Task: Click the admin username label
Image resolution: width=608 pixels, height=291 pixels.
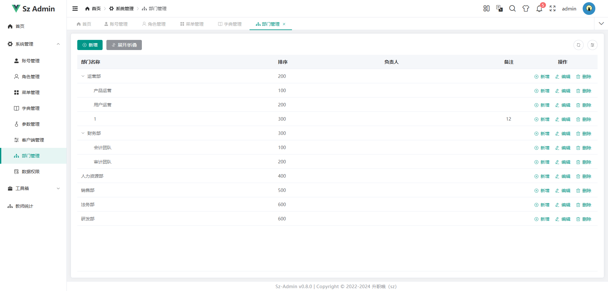Action: [569, 9]
